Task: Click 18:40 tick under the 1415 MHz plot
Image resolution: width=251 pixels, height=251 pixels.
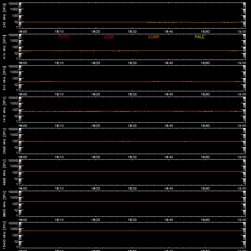Action: [169, 126]
